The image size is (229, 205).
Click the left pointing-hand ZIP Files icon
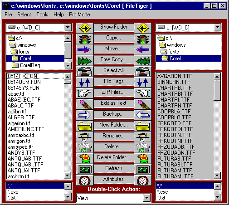pyautogui.click(x=85, y=93)
